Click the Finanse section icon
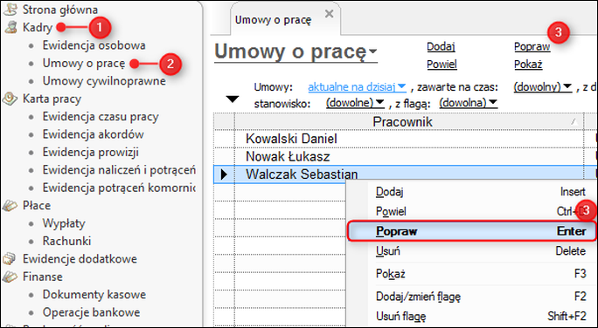598x328 pixels. click(10, 277)
